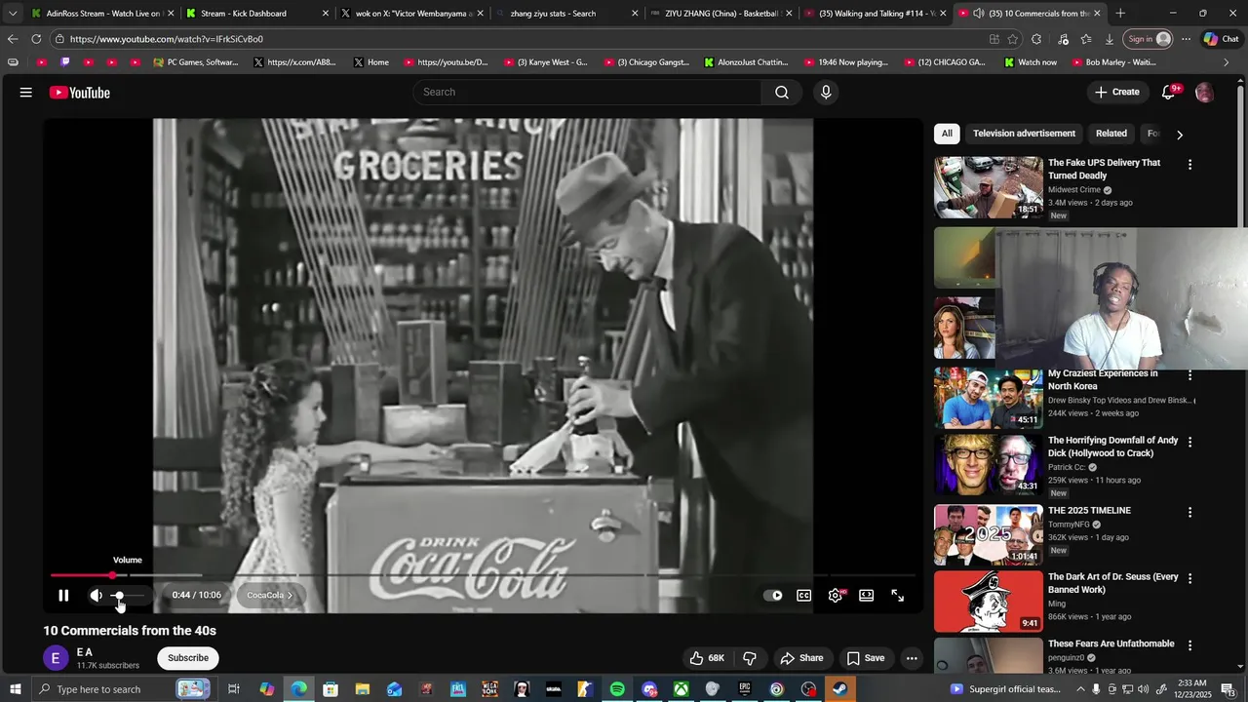Open options for Dark Art of Dr. Seuss

[x=1189, y=578]
